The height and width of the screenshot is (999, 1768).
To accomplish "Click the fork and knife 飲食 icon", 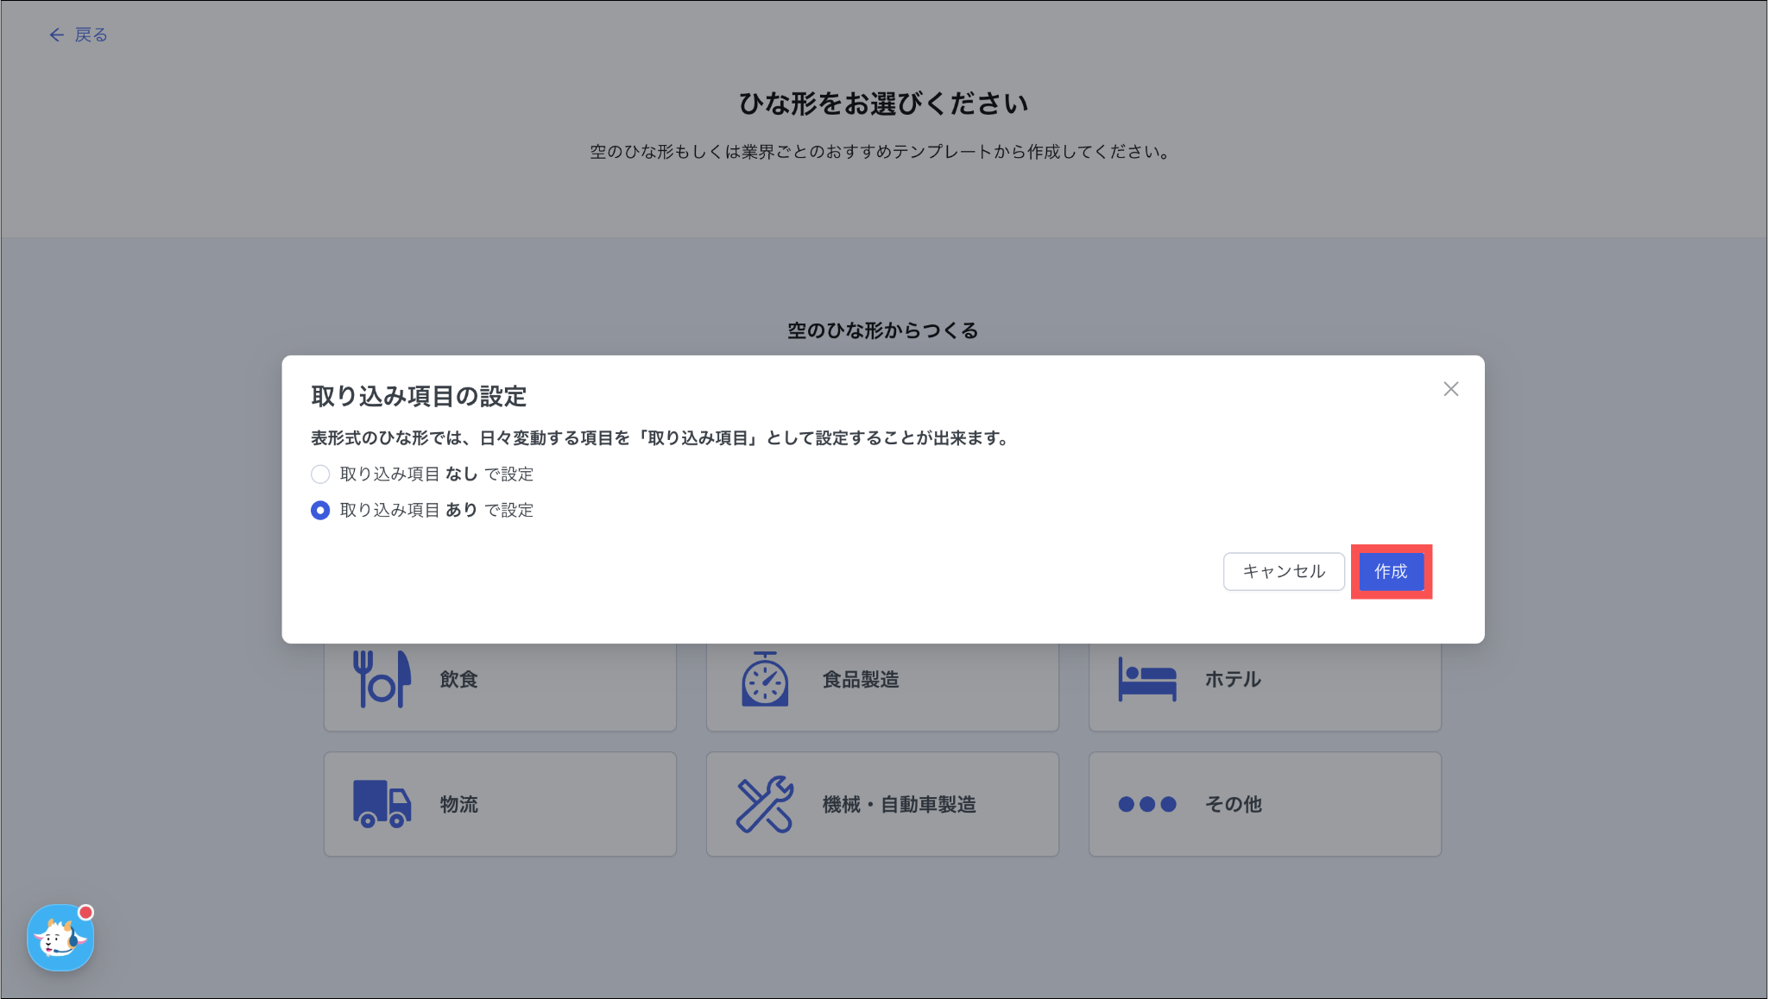I will click(x=382, y=679).
